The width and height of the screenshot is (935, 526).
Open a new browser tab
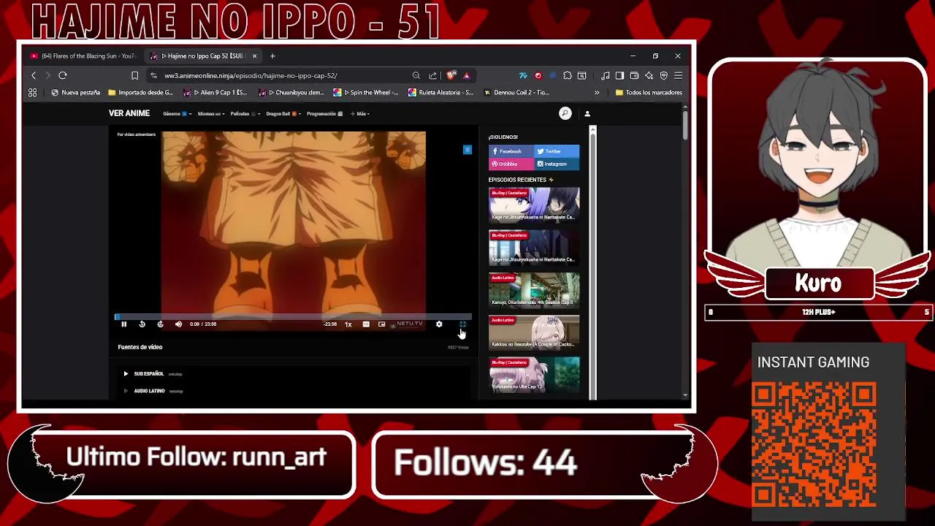tap(272, 56)
